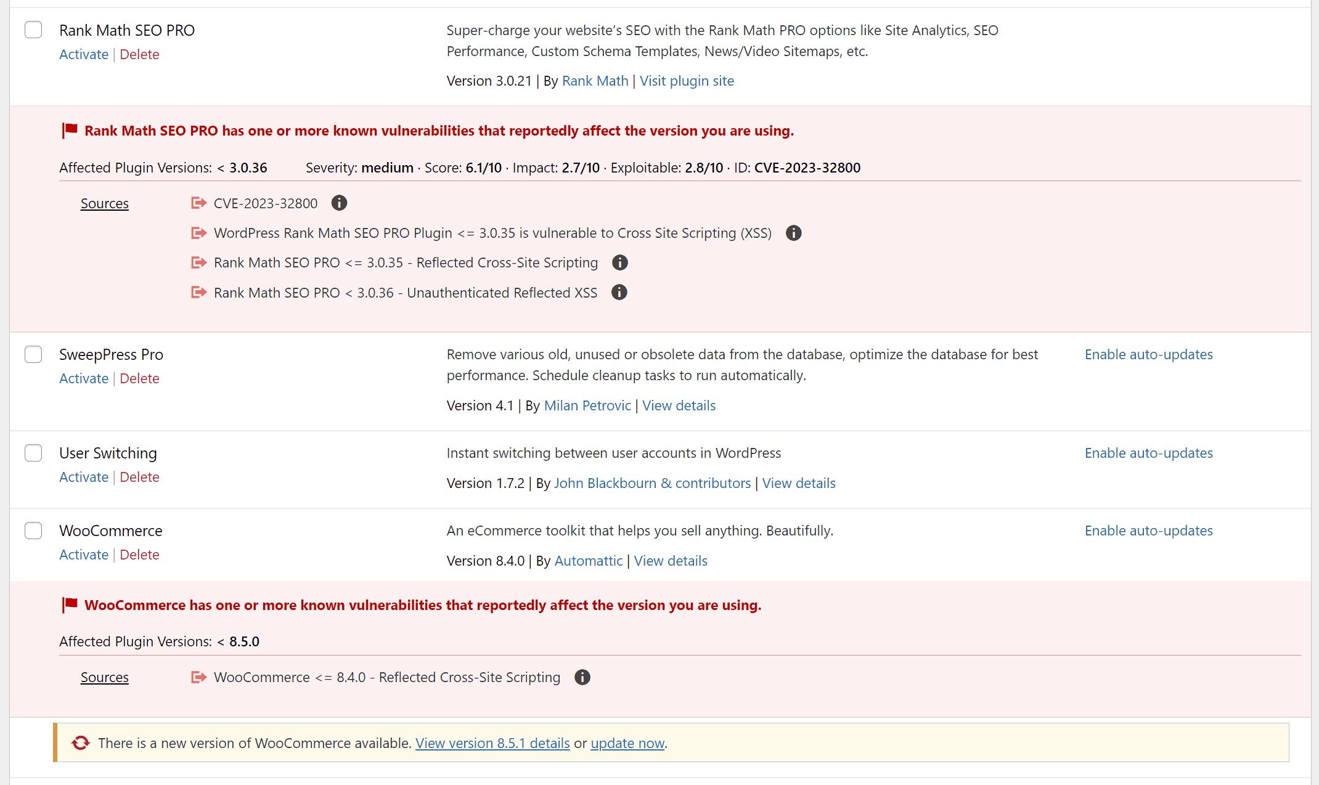
Task: Enable auto-updates for SweepPress Pro
Action: [x=1149, y=354]
